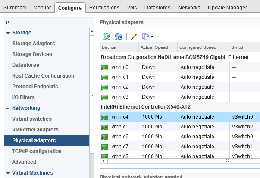The width and height of the screenshot is (260, 178).
Task: Click the vmnic3 adapter card icon
Action: (105, 97)
